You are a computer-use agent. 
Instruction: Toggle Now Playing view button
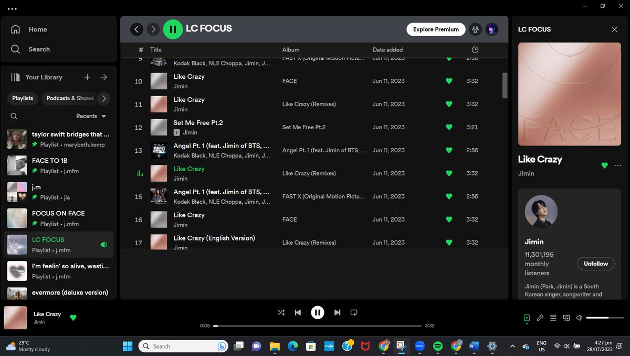click(x=527, y=318)
